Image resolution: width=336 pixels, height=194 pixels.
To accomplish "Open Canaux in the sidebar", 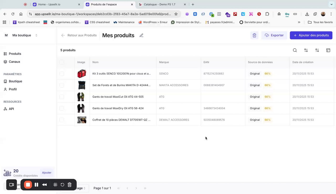I will tap(14, 62).
